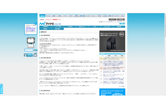This screenshot has height=109, width=166.
Task: Select the ホビー category tab
Action: point(94,16)
